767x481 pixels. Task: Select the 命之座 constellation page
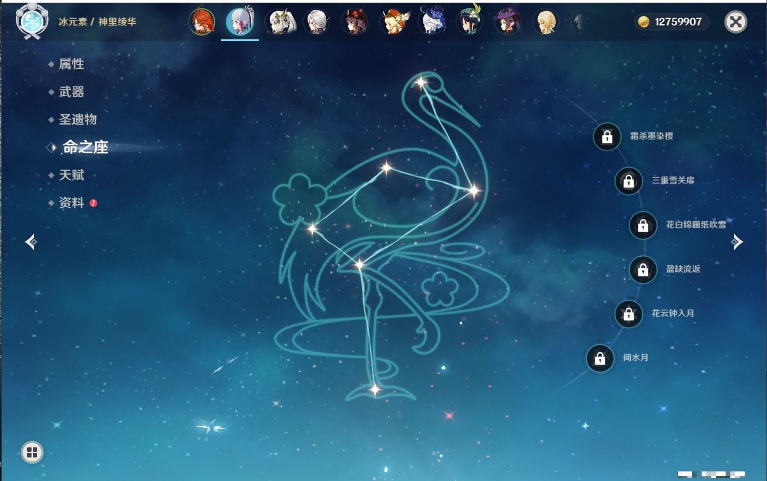pos(85,147)
